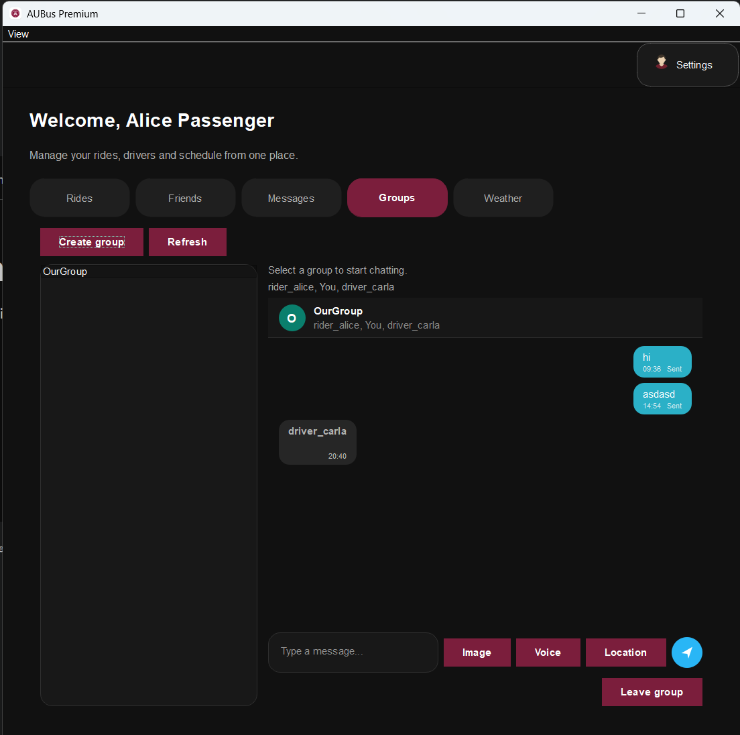Switch to the Rides tab

pyautogui.click(x=79, y=198)
